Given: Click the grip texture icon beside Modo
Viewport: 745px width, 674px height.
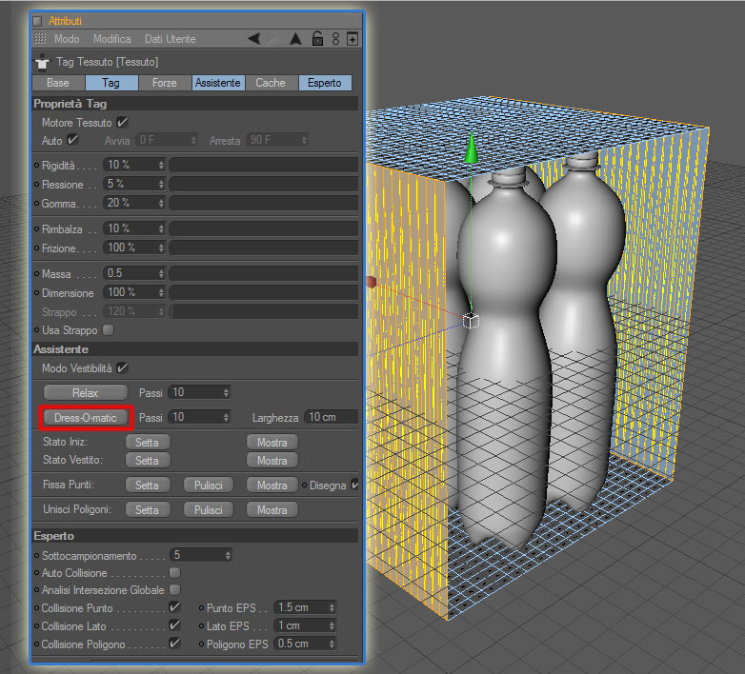Looking at the screenshot, I should (40, 38).
